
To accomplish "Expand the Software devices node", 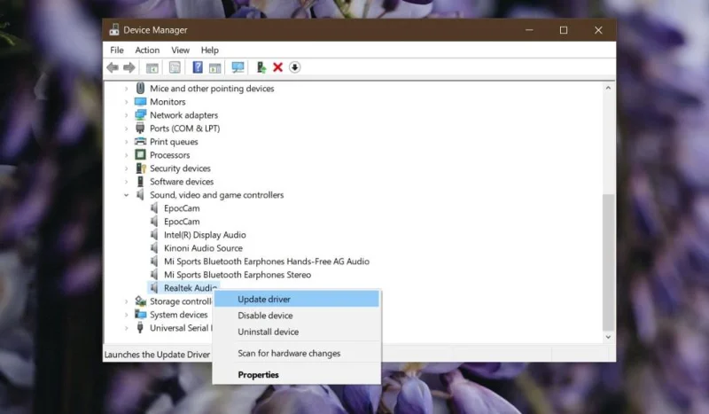I will [126, 182].
